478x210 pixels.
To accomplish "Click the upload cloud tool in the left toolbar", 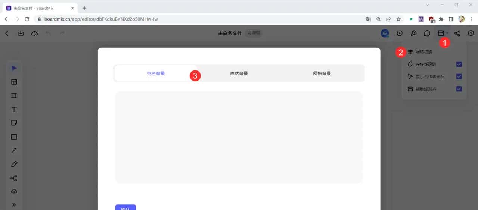I will (14, 191).
